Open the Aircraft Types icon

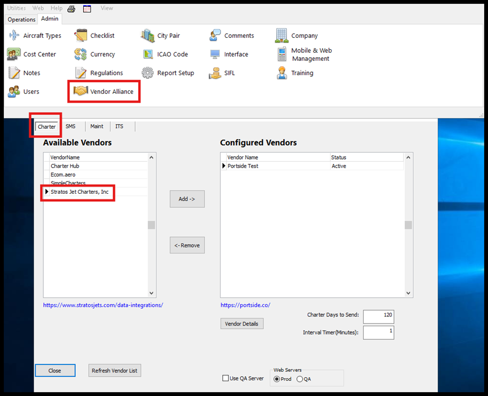pos(14,36)
